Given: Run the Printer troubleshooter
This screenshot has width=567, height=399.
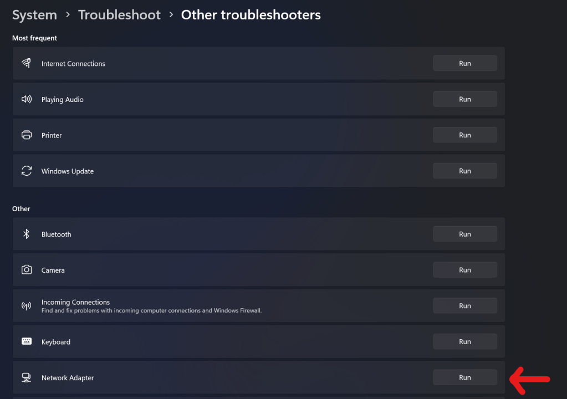Looking at the screenshot, I should [x=464, y=135].
